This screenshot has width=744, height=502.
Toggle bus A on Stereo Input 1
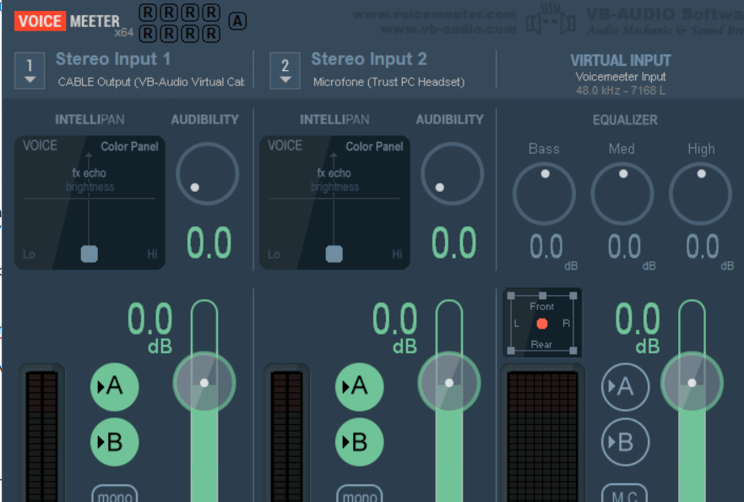click(114, 386)
